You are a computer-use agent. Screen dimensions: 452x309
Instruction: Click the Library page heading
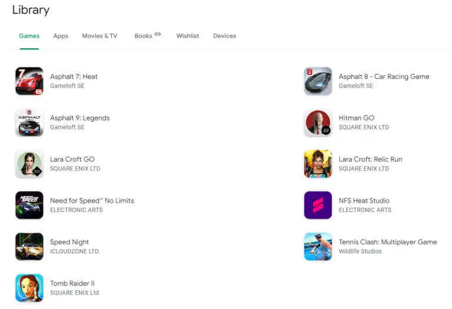31,11
